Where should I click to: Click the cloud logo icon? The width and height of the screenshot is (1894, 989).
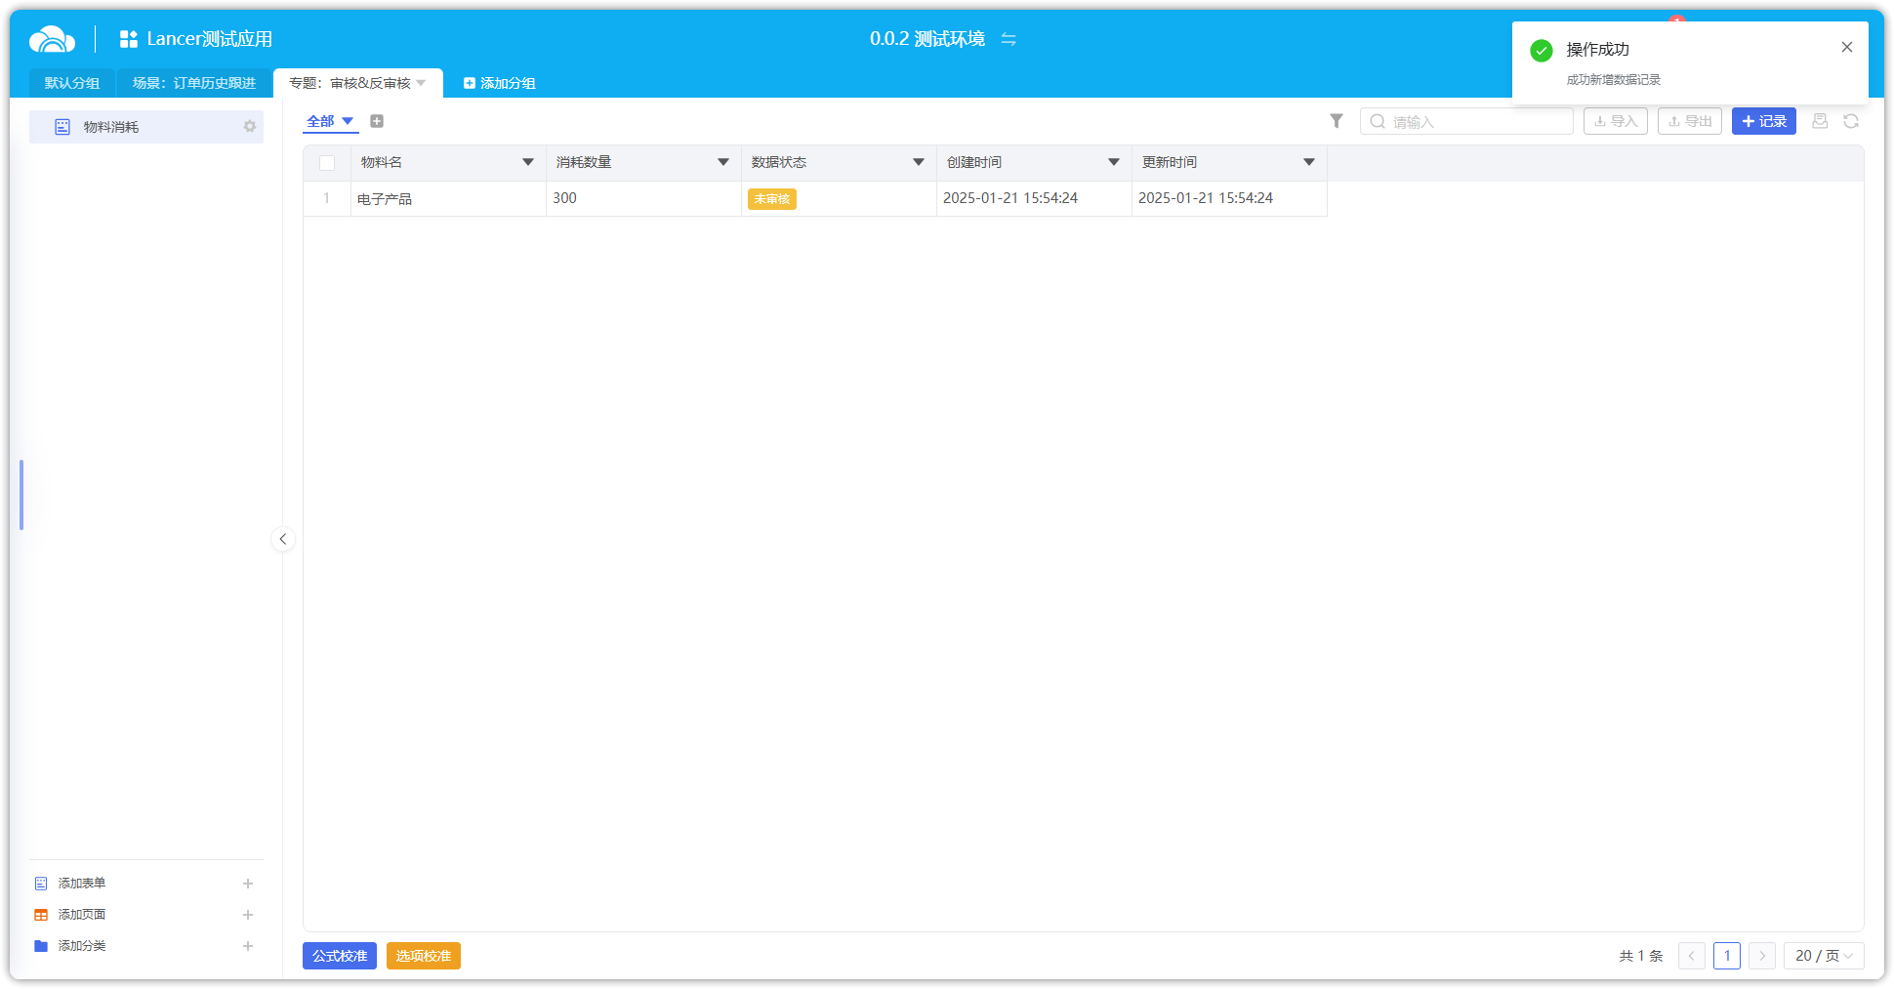click(x=52, y=39)
